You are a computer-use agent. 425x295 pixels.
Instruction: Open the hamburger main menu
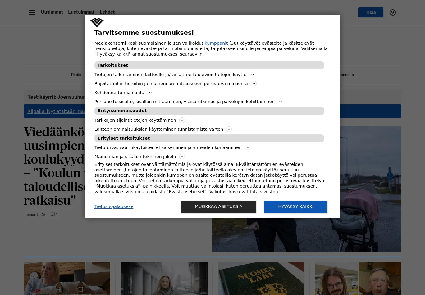point(32,12)
